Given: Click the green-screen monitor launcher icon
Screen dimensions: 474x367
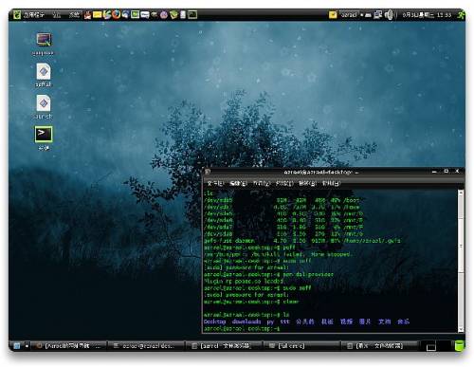Looking at the screenshot, I should click(x=135, y=14).
